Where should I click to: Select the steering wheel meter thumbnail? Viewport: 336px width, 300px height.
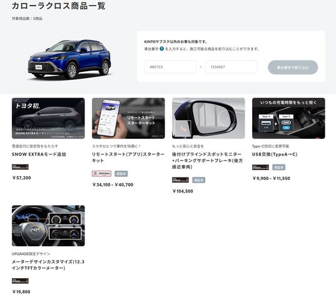(x=48, y=226)
